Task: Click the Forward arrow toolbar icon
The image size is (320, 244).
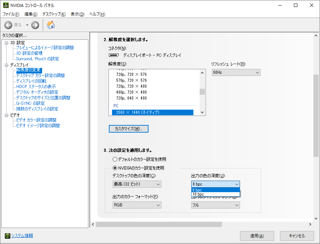Action: [x=35, y=25]
